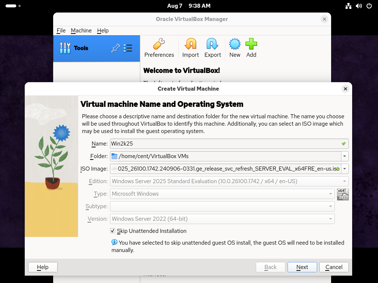
Task: Open the system network status icon
Action: pyautogui.click(x=348, y=6)
